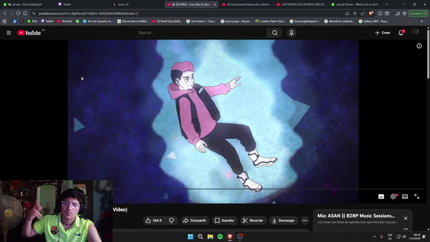Open the music note playlist icon
This screenshot has height=242, width=430.
(398, 13)
